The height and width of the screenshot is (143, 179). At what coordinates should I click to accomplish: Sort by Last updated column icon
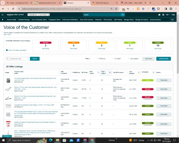click(x=139, y=72)
